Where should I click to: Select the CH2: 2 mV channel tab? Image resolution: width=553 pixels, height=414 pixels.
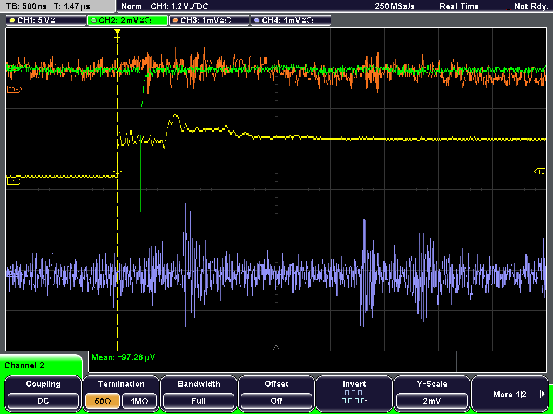pos(127,20)
